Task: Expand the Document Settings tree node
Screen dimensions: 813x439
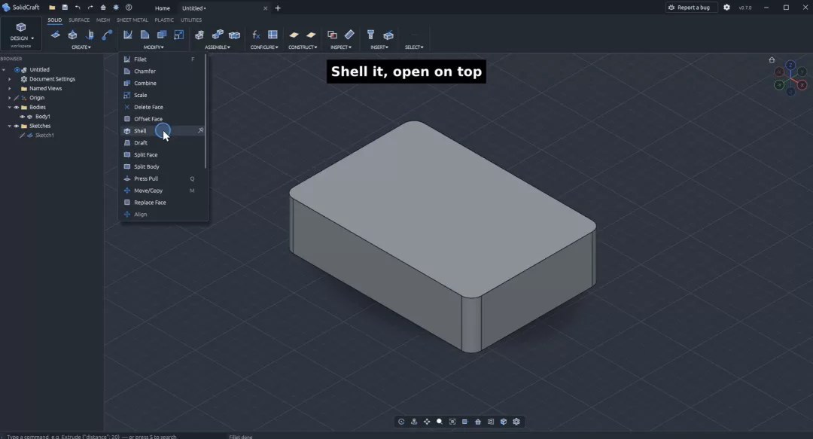Action: [9, 79]
